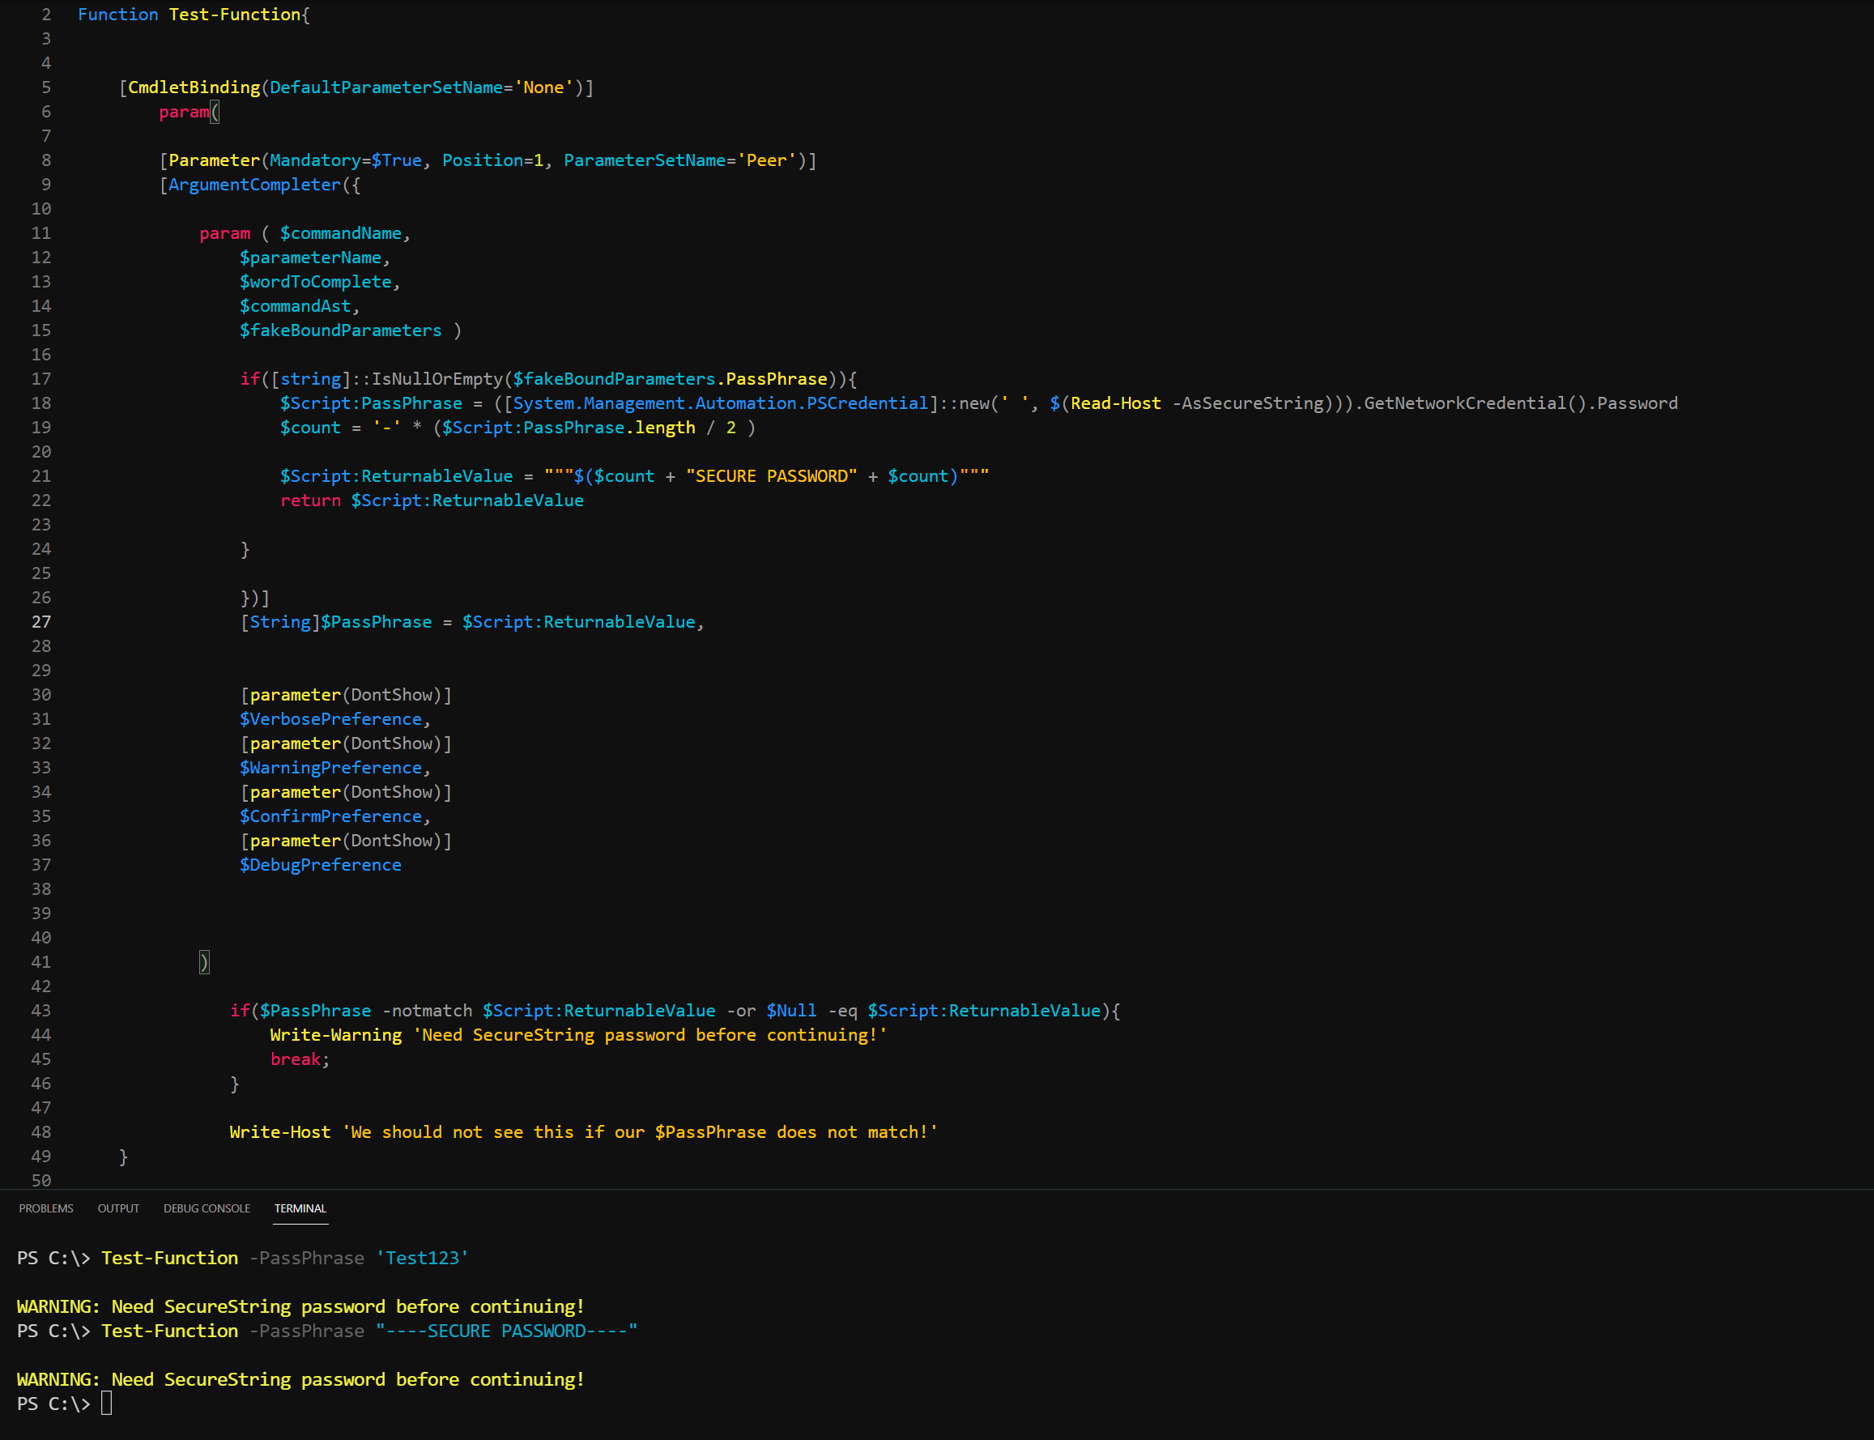Click the first WARNING message in terminal

tap(300, 1307)
